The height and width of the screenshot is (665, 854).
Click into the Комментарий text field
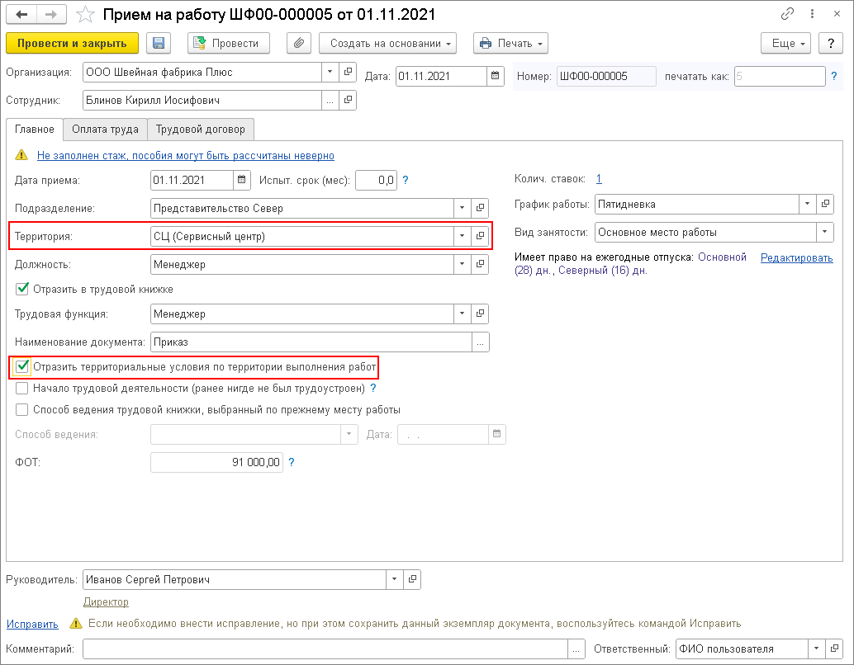[x=325, y=649]
